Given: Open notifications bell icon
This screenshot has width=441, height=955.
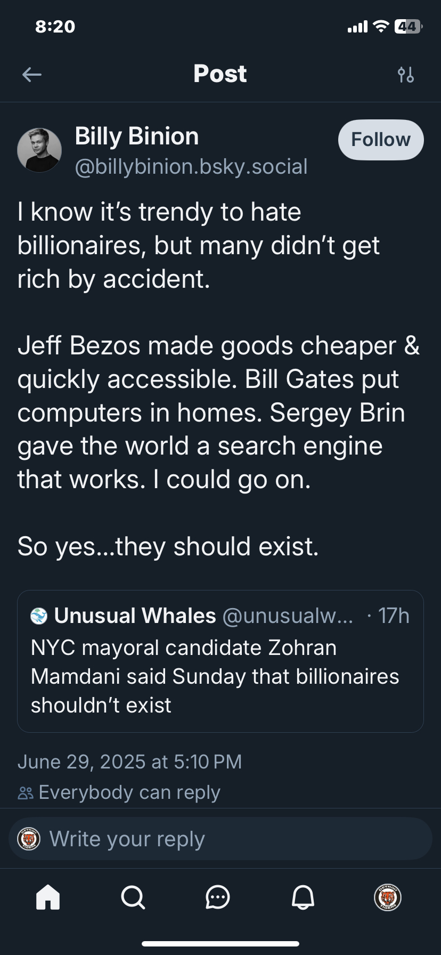Looking at the screenshot, I should pos(303,897).
